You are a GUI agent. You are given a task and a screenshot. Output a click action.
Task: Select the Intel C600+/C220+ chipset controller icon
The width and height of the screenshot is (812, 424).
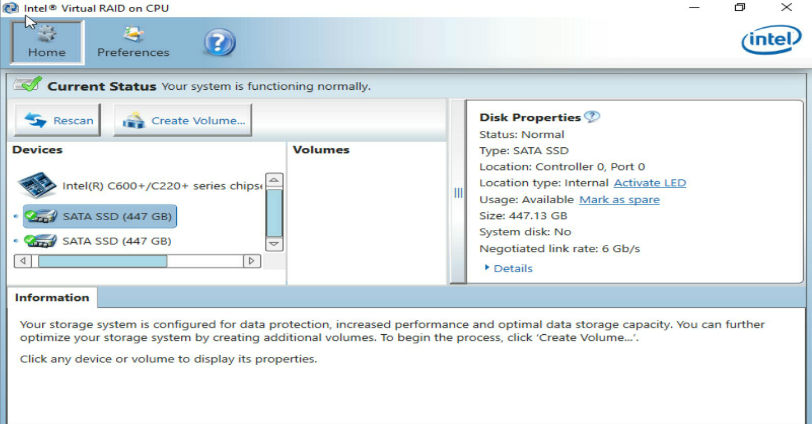coord(37,186)
